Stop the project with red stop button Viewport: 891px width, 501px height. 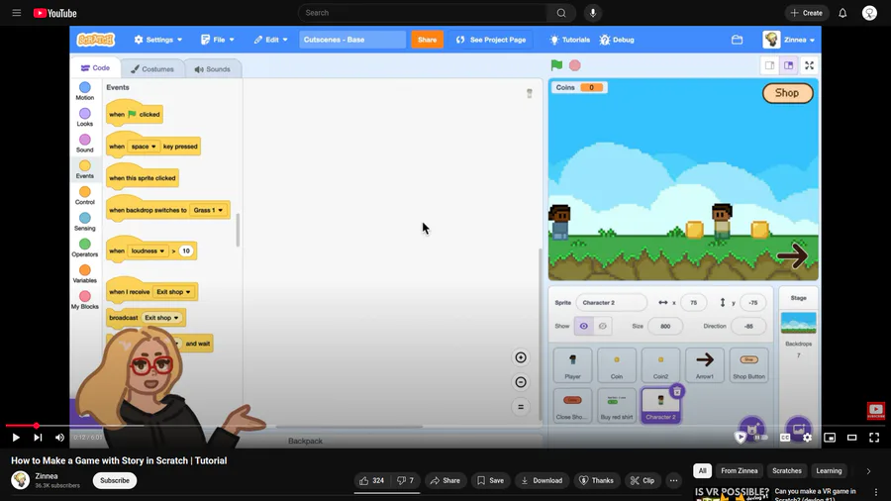(575, 65)
